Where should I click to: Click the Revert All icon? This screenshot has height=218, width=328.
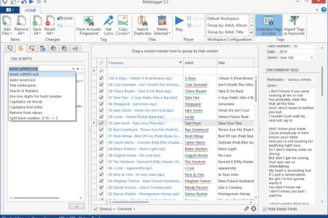point(50,21)
